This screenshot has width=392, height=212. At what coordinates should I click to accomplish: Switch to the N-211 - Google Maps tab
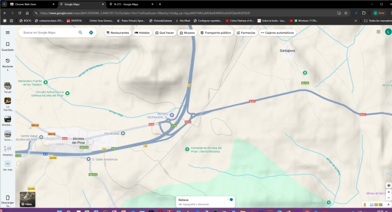click(132, 4)
